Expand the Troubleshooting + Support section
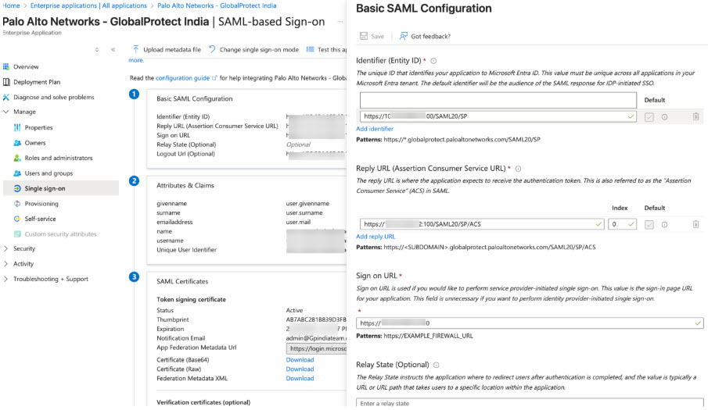 [6, 279]
